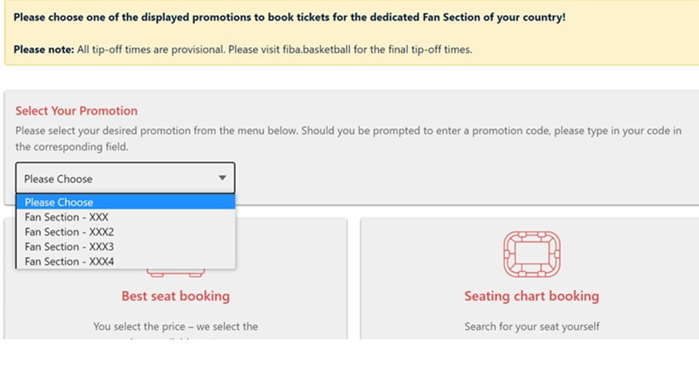Click the bold "Please note:" label

coord(44,49)
